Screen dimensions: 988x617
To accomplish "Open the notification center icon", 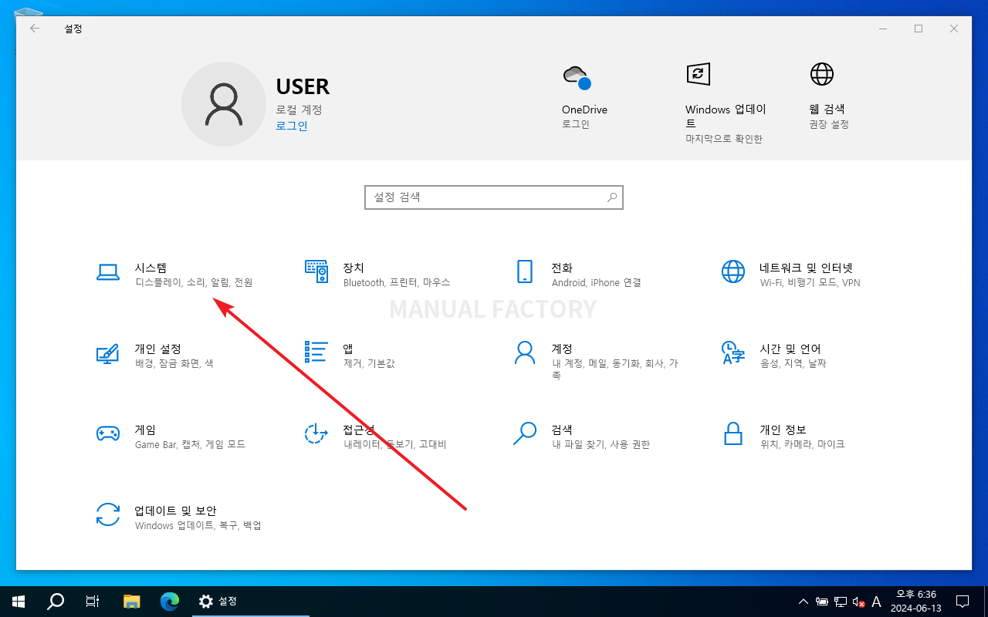I will [x=963, y=601].
